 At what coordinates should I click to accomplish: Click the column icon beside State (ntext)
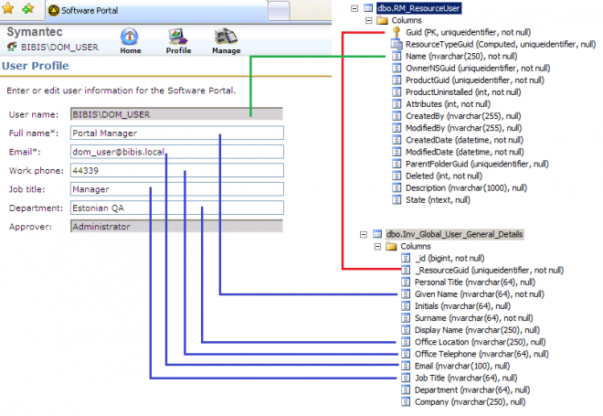pos(397,199)
